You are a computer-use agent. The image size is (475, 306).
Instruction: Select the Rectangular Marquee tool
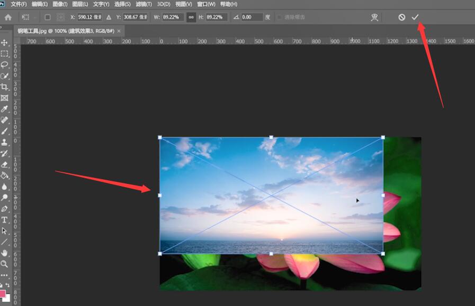[4, 54]
